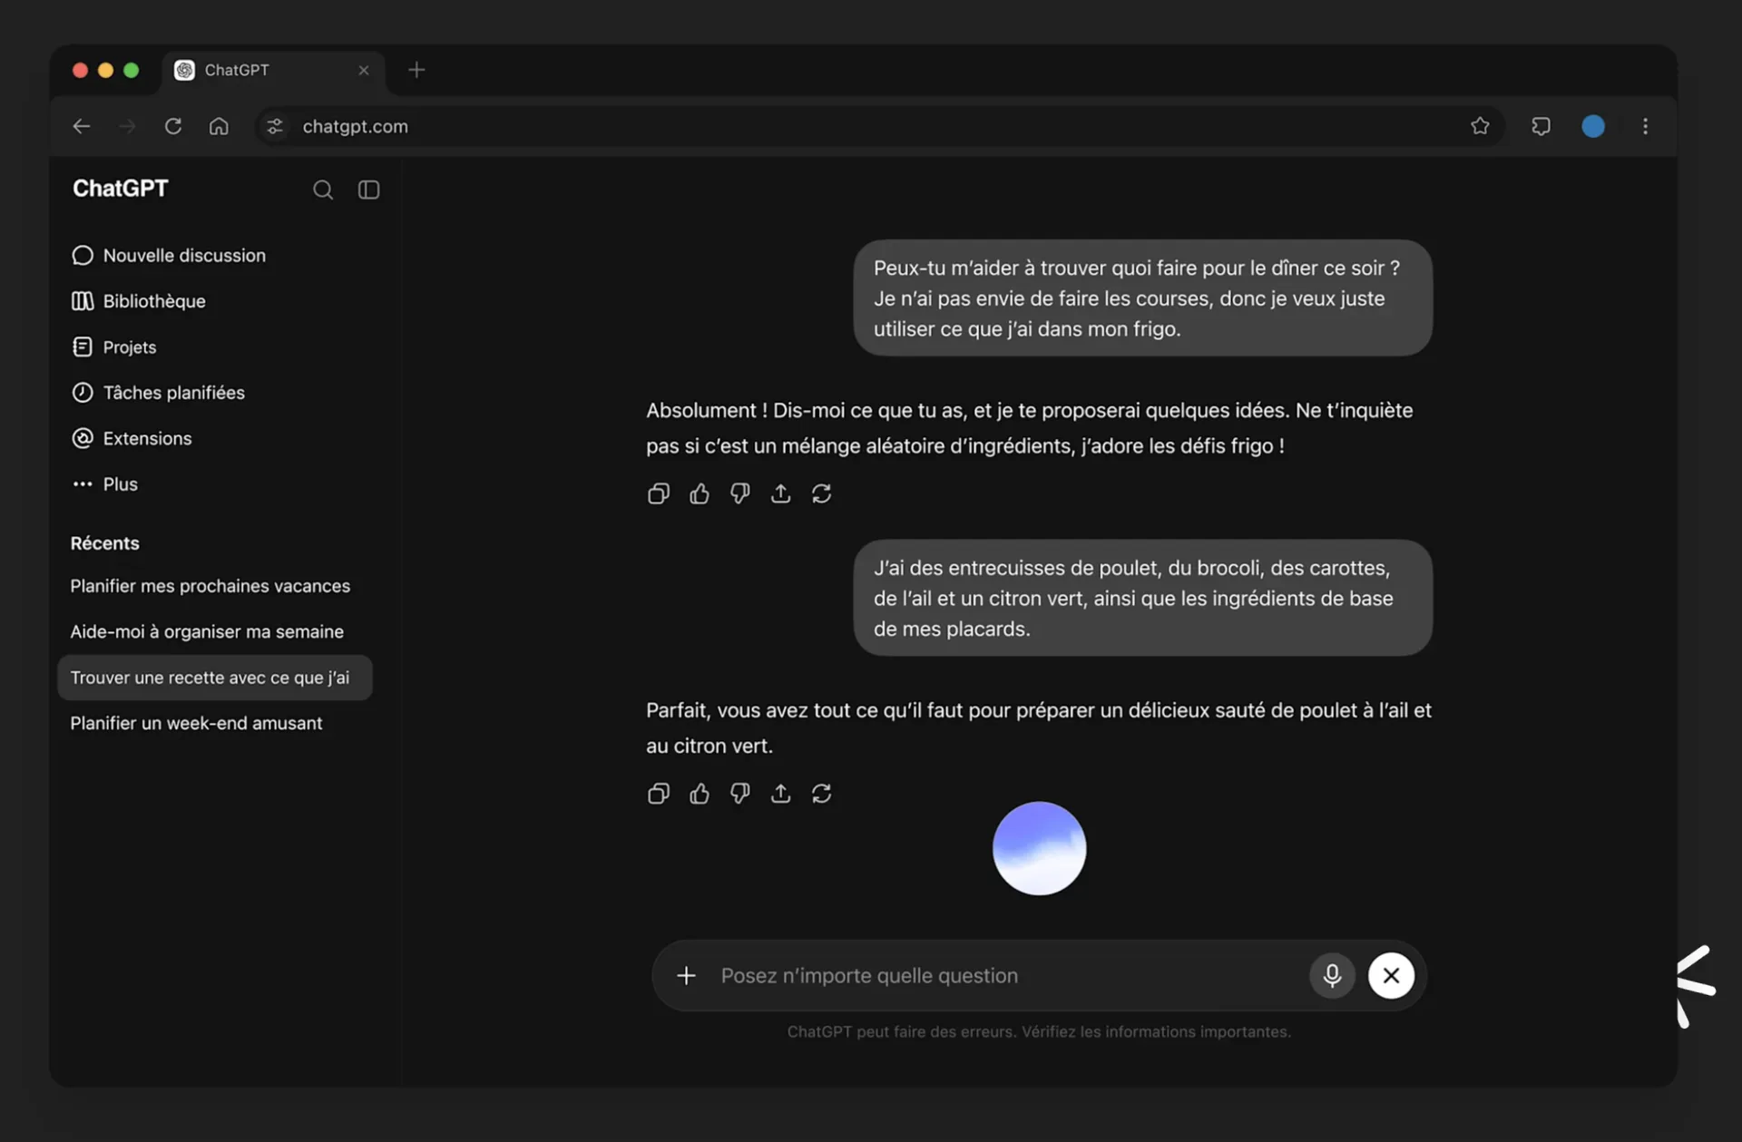Click the ChatGPT title in sidebar
Image resolution: width=1742 pixels, height=1142 pixels.
click(x=121, y=189)
